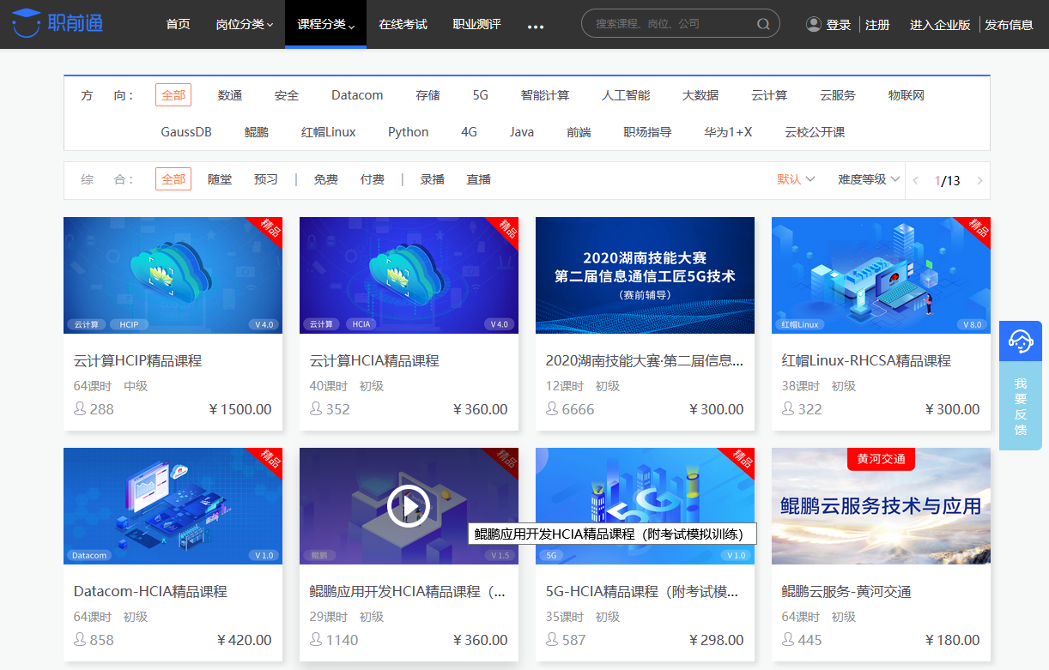This screenshot has height=670, width=1049.
Task: Open the 云计算HCIA精品课程 thumbnail
Action: click(x=409, y=275)
